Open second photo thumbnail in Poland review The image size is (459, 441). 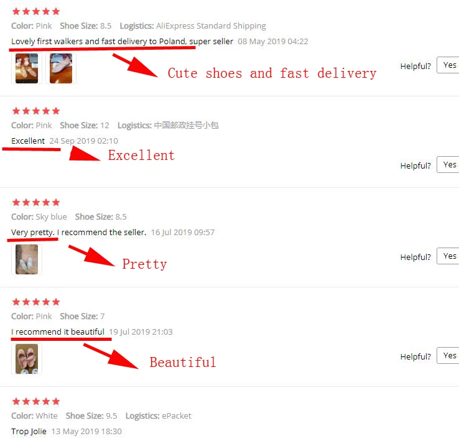pyautogui.click(x=61, y=68)
